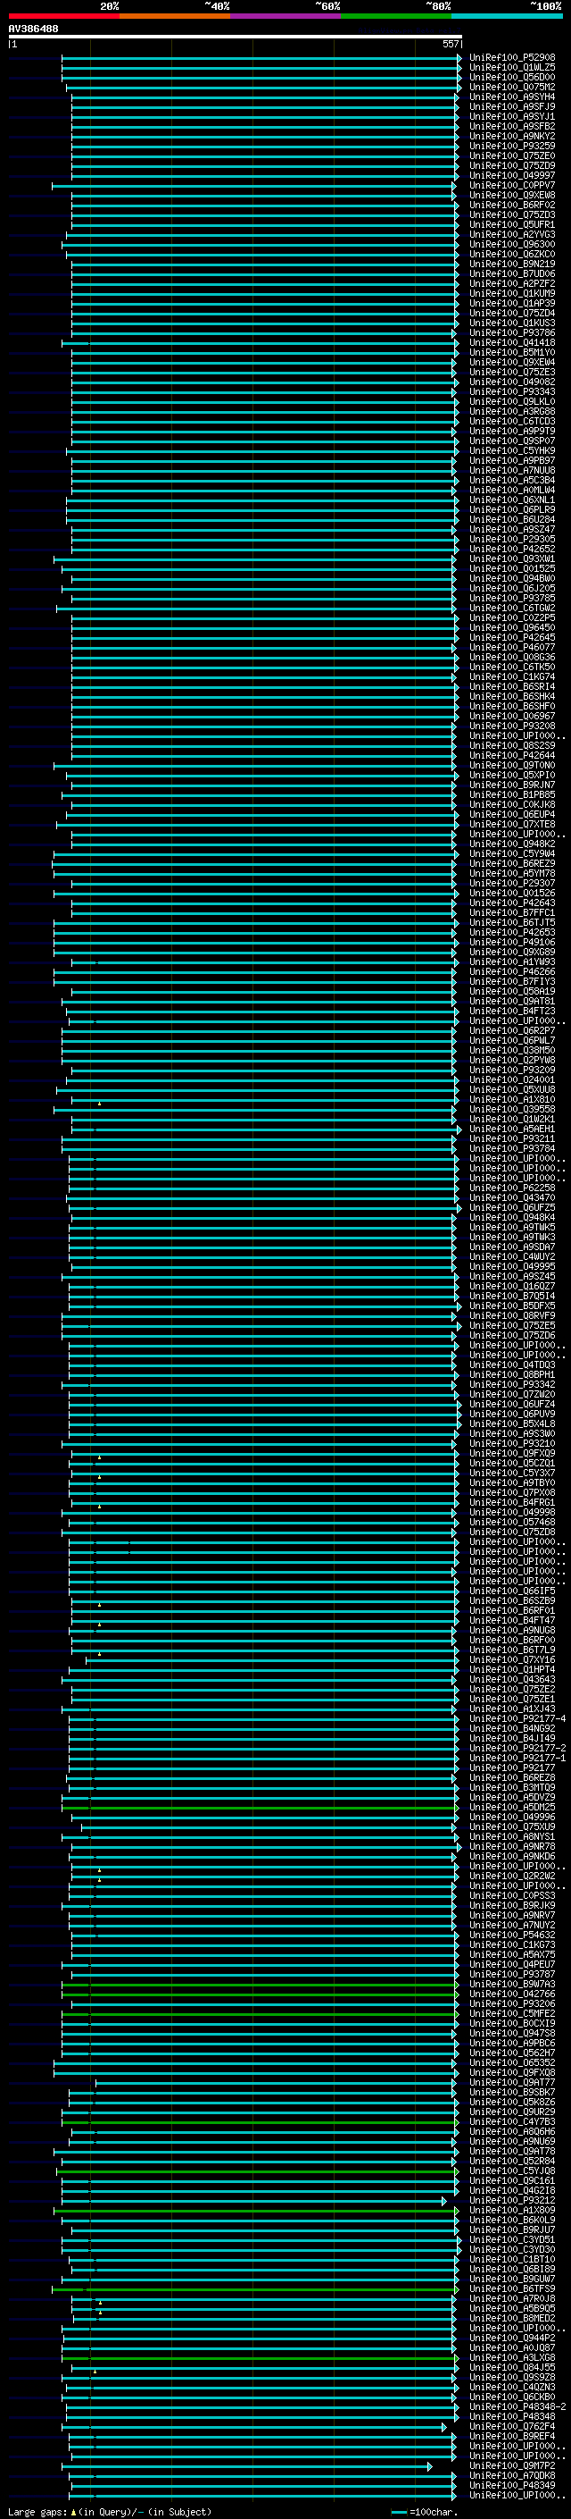
Task: Select hit label UniRef100_P92177-2
Action: coord(517,1749)
